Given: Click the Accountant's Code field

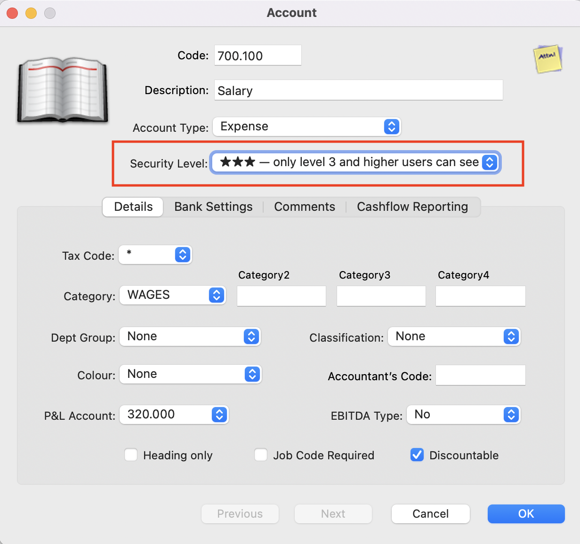Looking at the screenshot, I should coord(480,375).
